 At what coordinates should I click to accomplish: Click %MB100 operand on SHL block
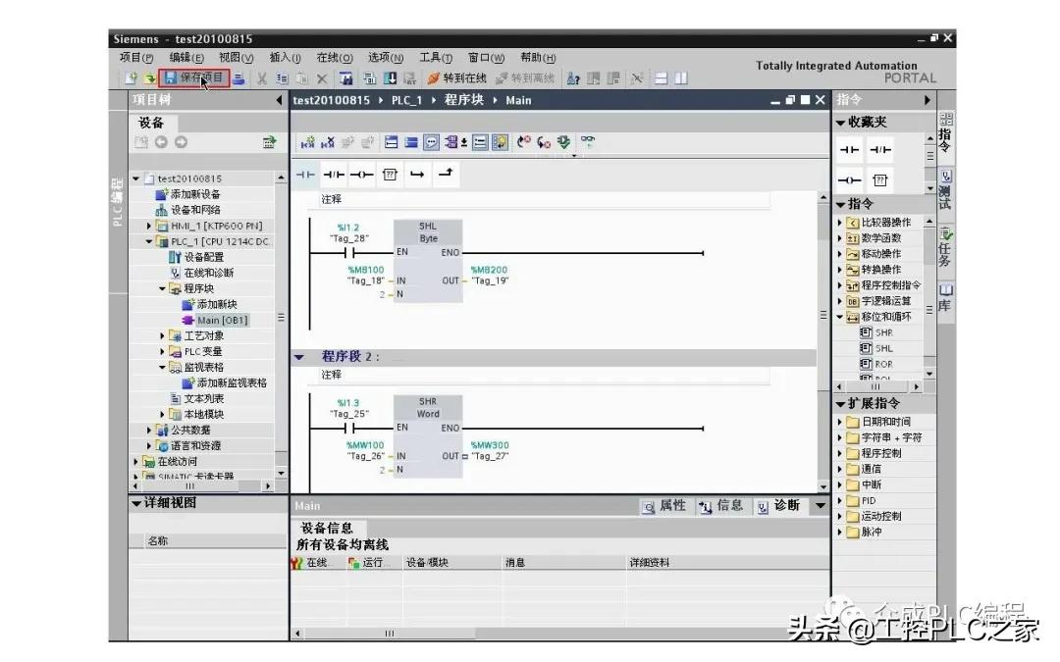tap(366, 270)
